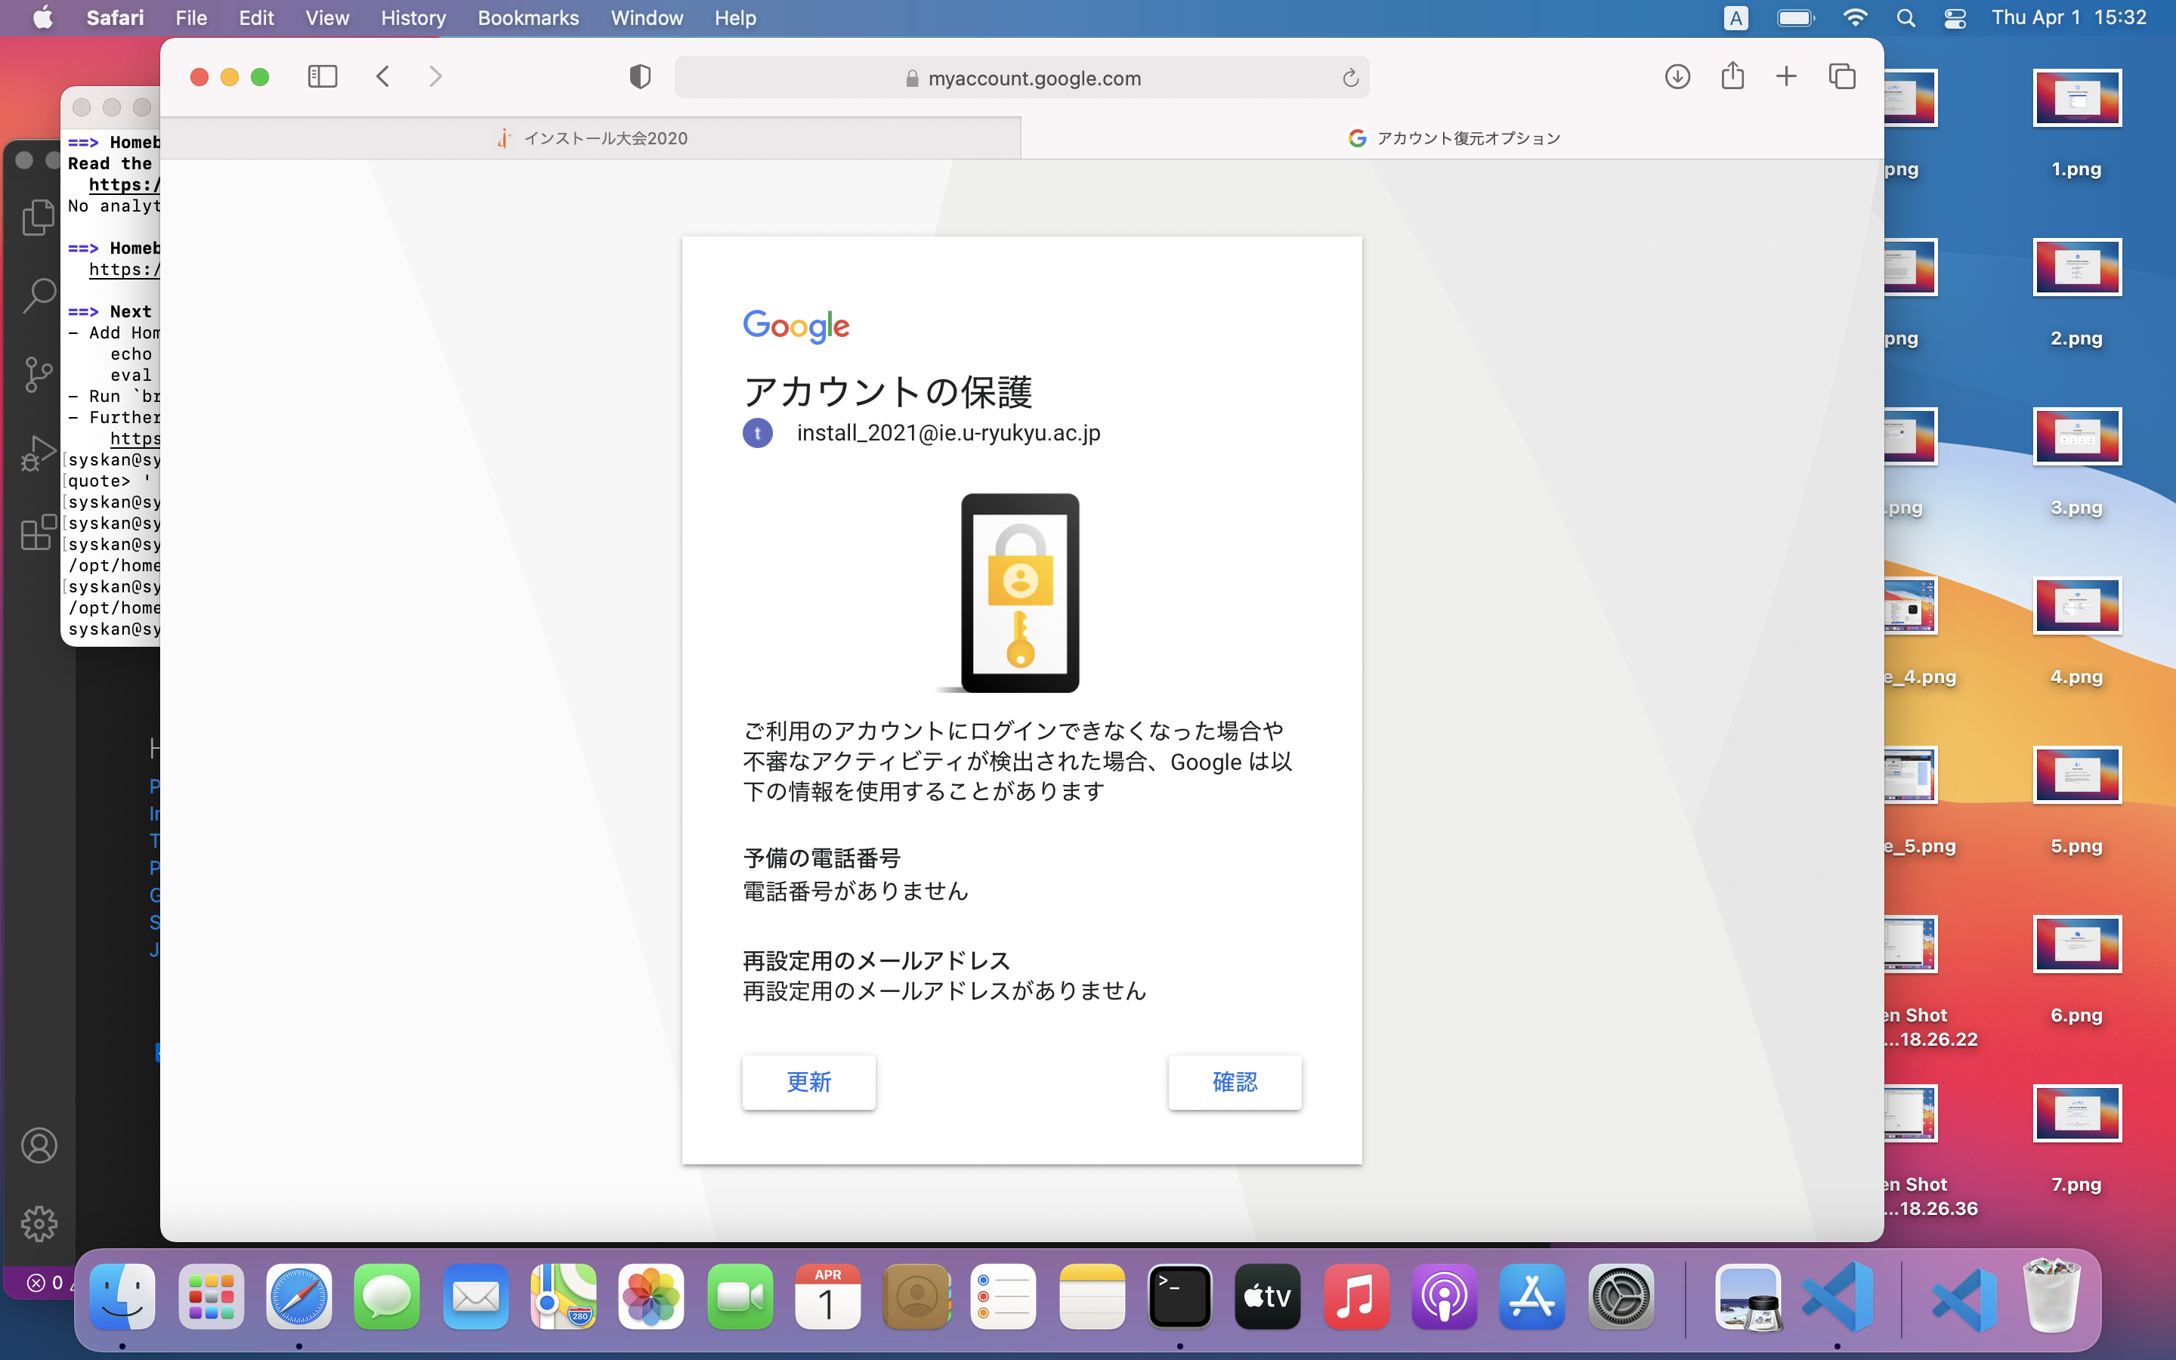This screenshot has height=1360, width=2176.
Task: Open the History menu
Action: (x=413, y=18)
